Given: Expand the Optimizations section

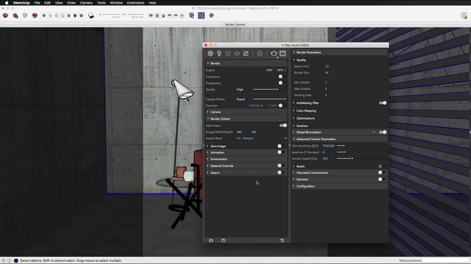Looking at the screenshot, I should 340,118.
